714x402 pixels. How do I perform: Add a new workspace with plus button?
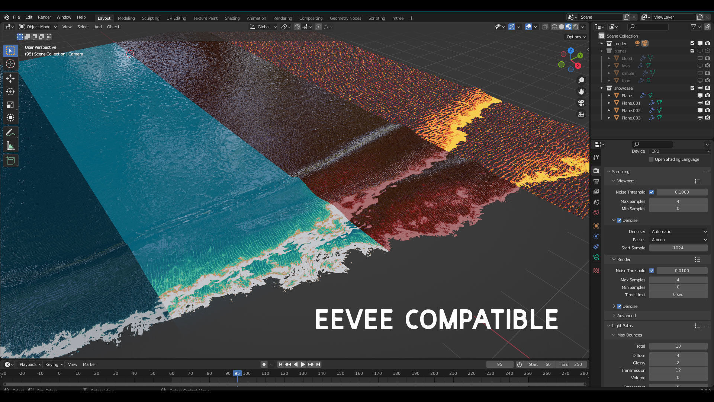[411, 18]
